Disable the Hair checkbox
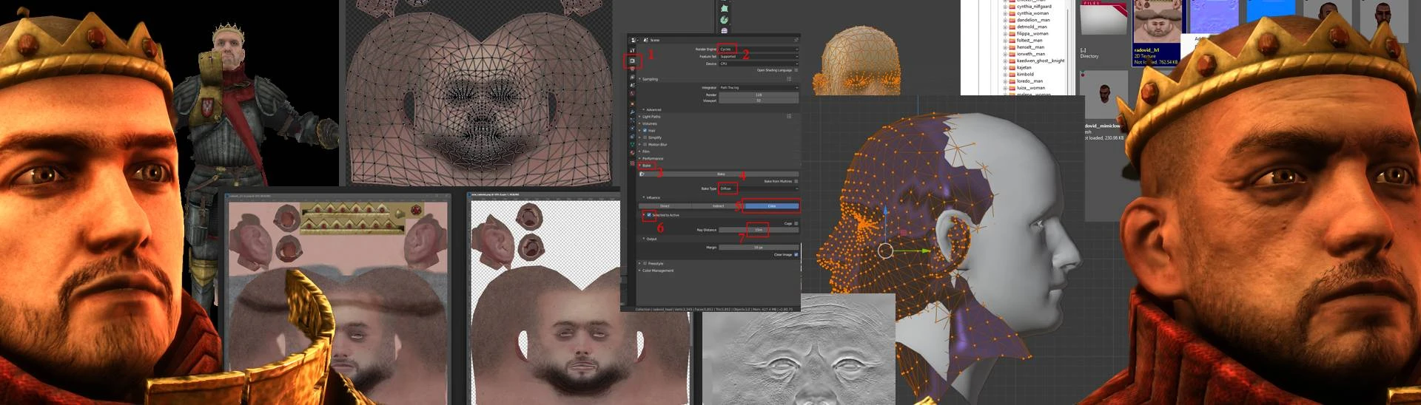Viewport: 1421px width, 405px height. (645, 130)
